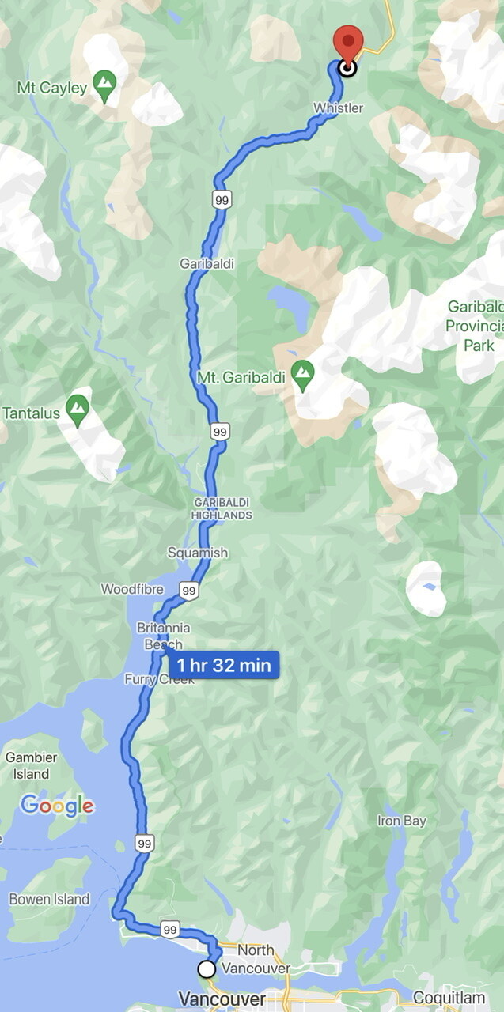This screenshot has height=1012, width=504.
Task: Click the Coquitlam city label
Action: pos(447,998)
